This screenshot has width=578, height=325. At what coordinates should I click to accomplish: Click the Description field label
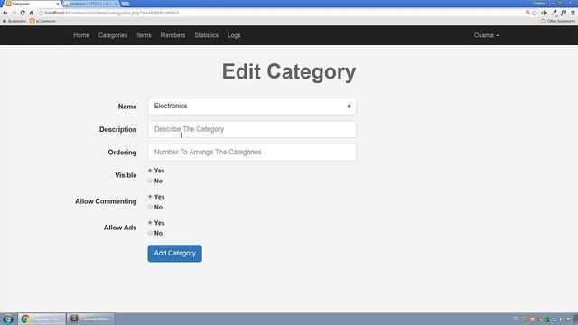(x=117, y=129)
